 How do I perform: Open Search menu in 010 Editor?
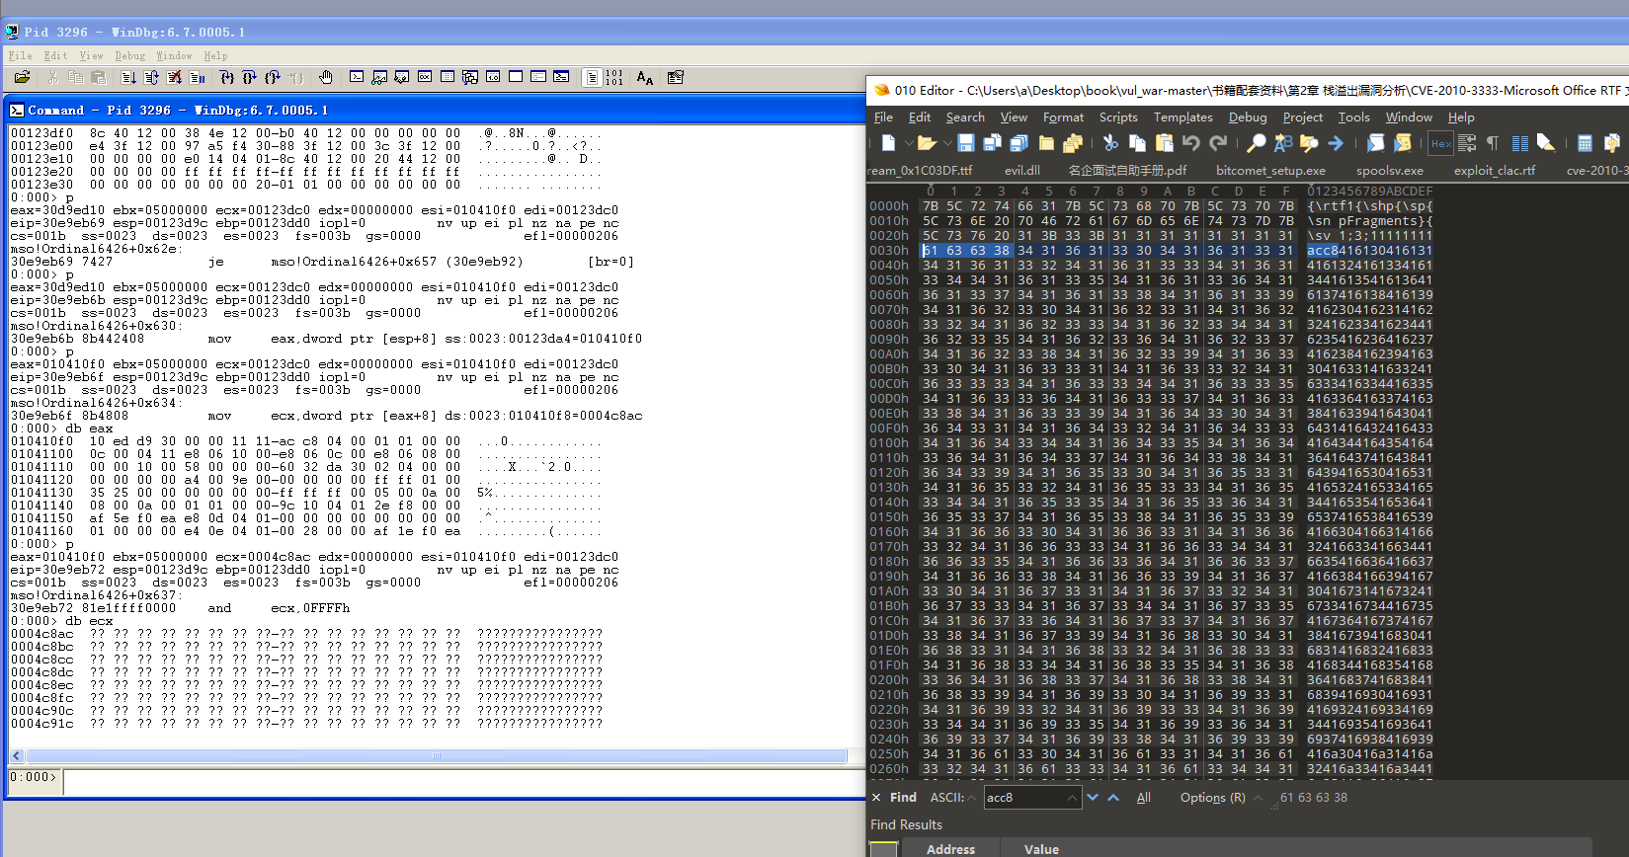(965, 117)
